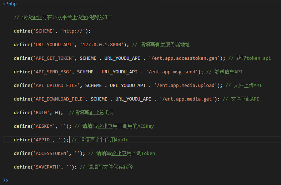Click the 'SCHEME' constant name string
This screenshot has height=185, width=281.
pos(44,31)
